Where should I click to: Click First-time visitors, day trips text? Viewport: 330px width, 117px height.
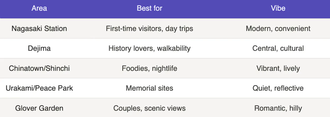click(x=149, y=28)
